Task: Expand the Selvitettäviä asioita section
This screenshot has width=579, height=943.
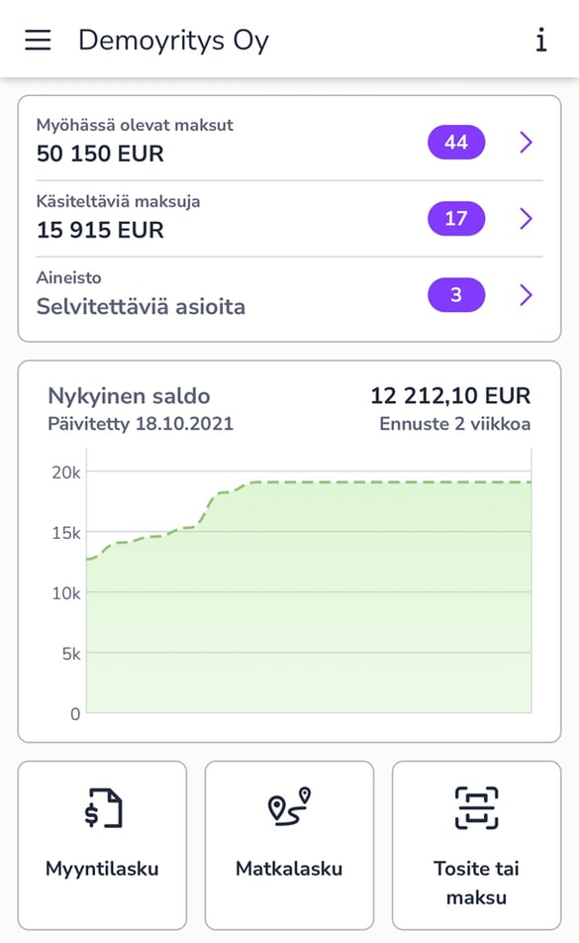Action: (x=526, y=294)
